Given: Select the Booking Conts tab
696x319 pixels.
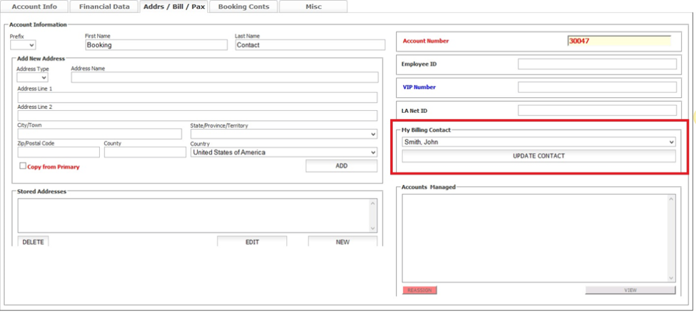Looking at the screenshot, I should 243,7.
